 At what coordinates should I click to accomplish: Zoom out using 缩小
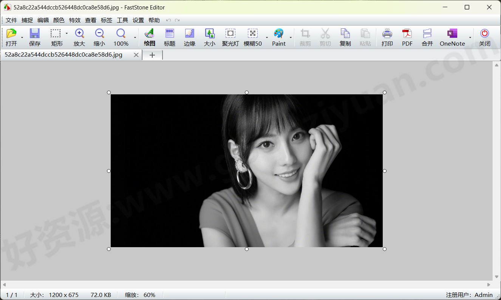coord(99,37)
